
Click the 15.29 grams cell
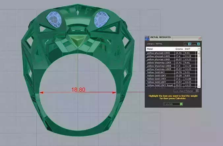[x=179, y=75]
